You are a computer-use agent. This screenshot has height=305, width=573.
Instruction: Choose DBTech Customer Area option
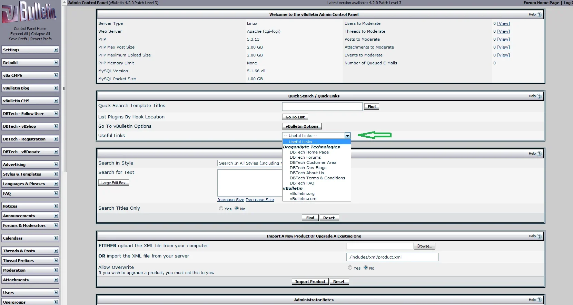[313, 162]
